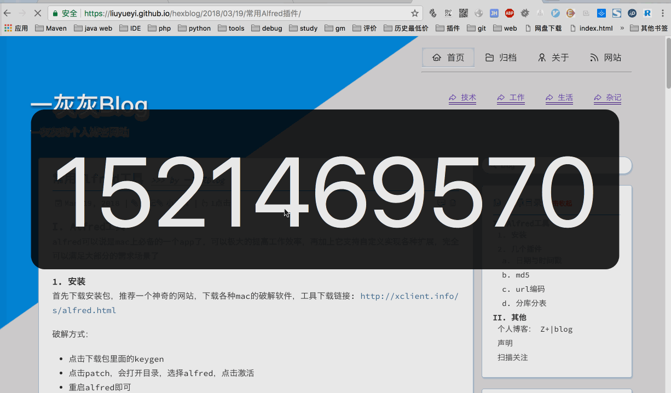Open the web bookmarks folder
The width and height of the screenshot is (671, 393).
[x=505, y=28]
